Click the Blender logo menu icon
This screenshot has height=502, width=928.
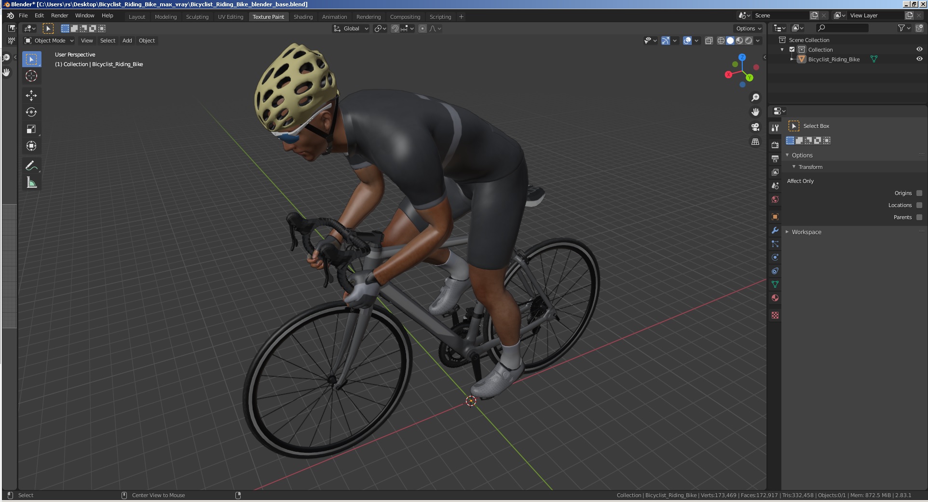(10, 15)
